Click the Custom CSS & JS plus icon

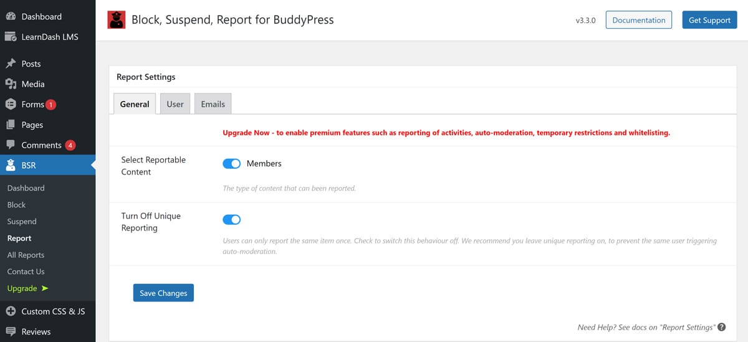[11, 311]
